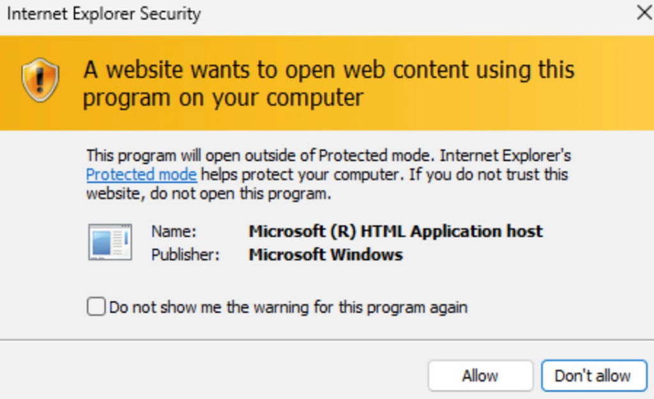Click the "website, do not open this program" line
This screenshot has width=654, height=399.
tap(208, 194)
